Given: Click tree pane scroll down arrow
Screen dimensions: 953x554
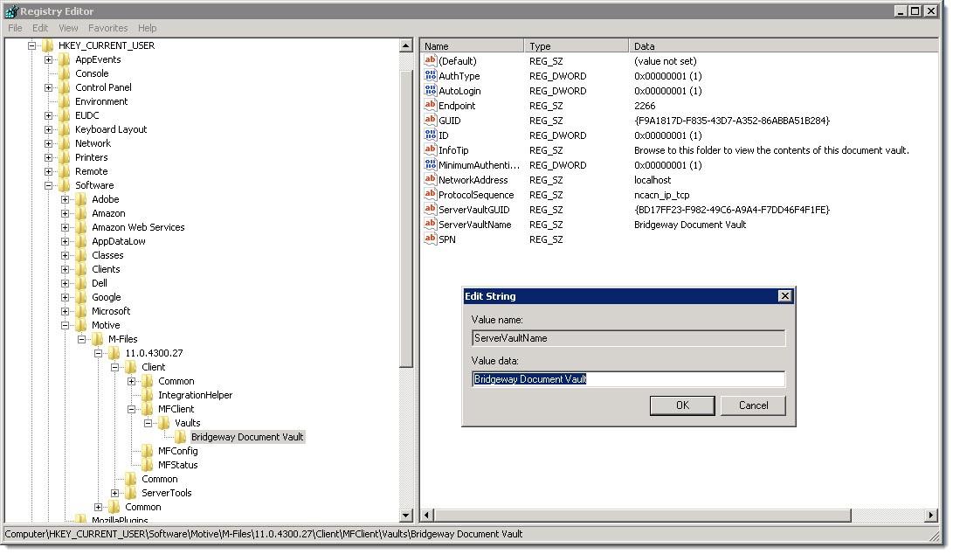Looking at the screenshot, I should point(406,515).
